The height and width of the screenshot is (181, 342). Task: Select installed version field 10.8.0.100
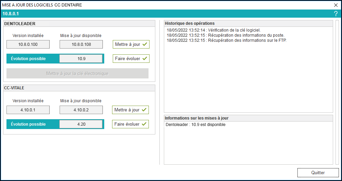click(28, 44)
